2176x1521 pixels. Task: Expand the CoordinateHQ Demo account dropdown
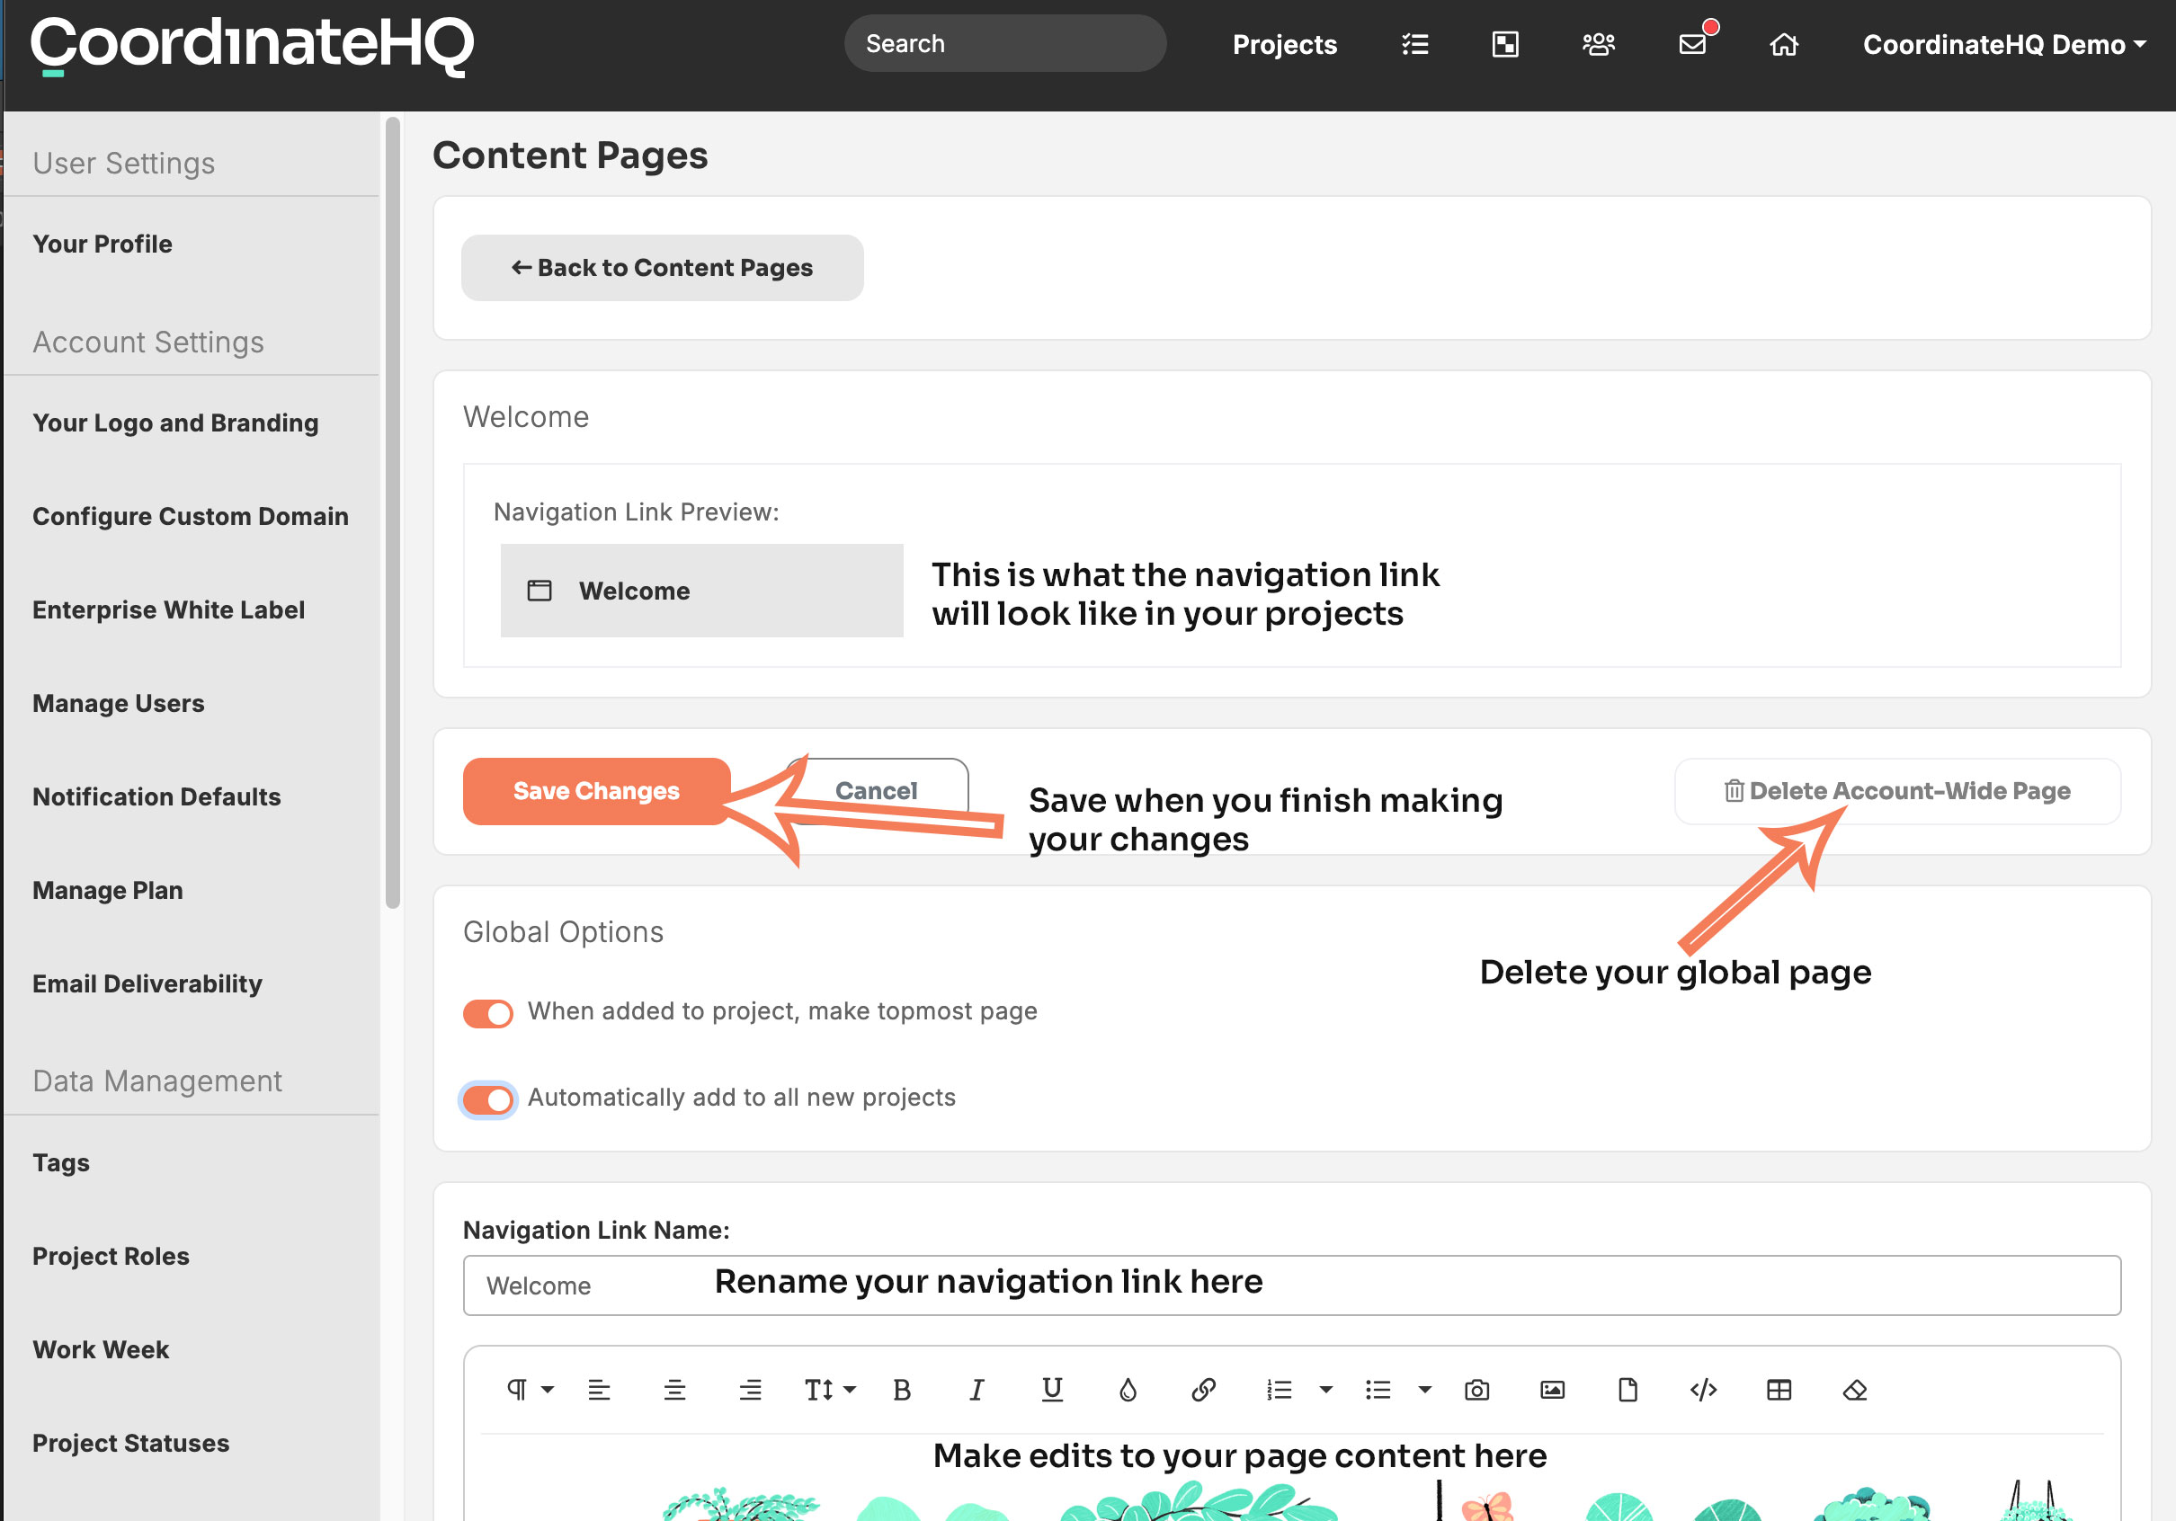(x=2003, y=45)
